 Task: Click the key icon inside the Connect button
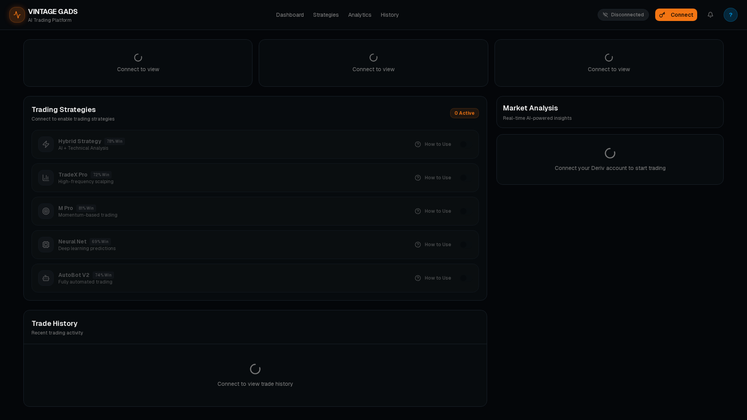663,15
